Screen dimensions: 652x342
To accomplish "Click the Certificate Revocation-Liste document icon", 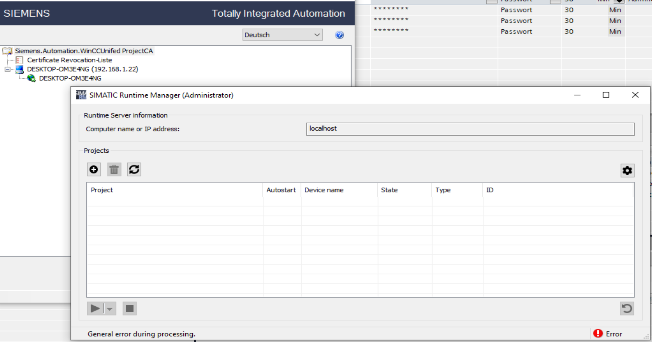I will (19, 60).
